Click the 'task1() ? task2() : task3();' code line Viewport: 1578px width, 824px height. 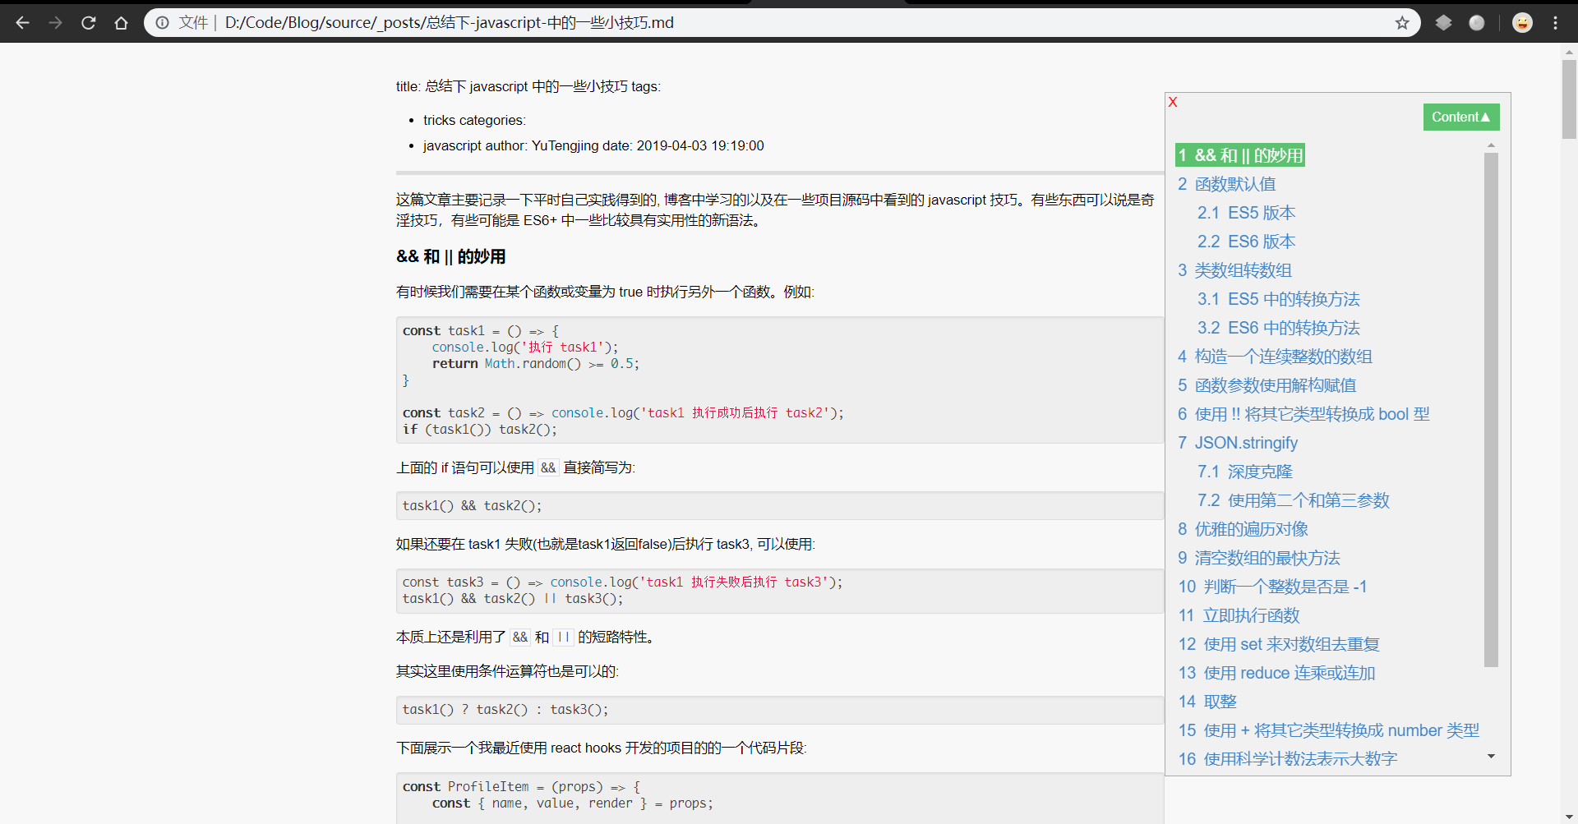pos(505,710)
